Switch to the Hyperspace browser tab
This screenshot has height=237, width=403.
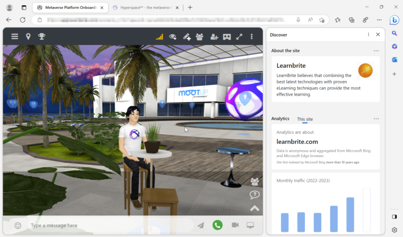click(x=146, y=8)
